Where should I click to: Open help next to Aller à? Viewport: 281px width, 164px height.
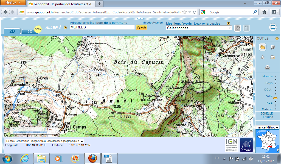tap(65, 28)
